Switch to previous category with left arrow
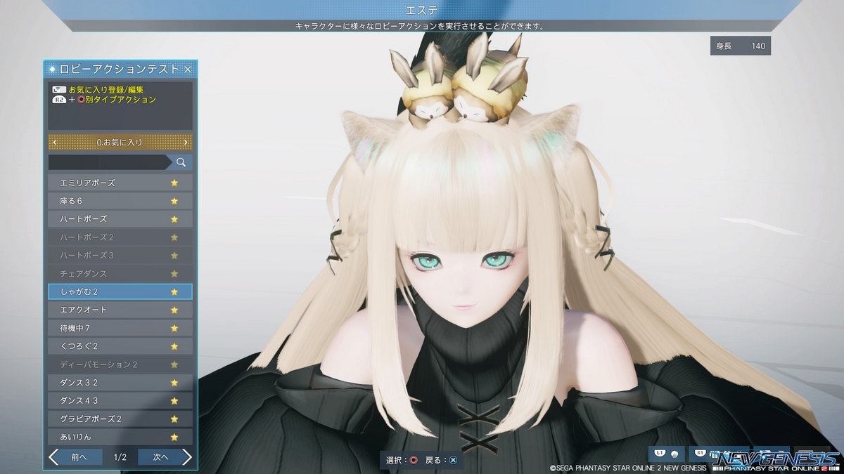This screenshot has height=474, width=844. click(x=55, y=143)
